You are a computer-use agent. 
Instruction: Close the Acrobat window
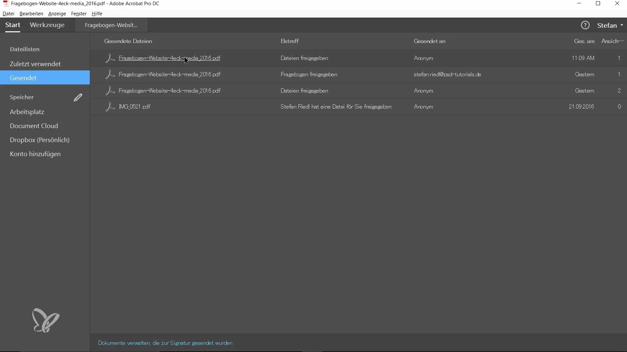[x=617, y=4]
